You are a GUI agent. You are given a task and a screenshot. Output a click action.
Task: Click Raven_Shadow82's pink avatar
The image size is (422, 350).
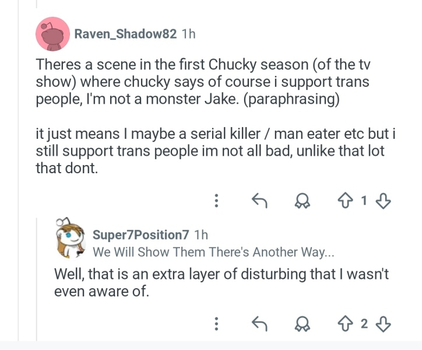(x=52, y=34)
